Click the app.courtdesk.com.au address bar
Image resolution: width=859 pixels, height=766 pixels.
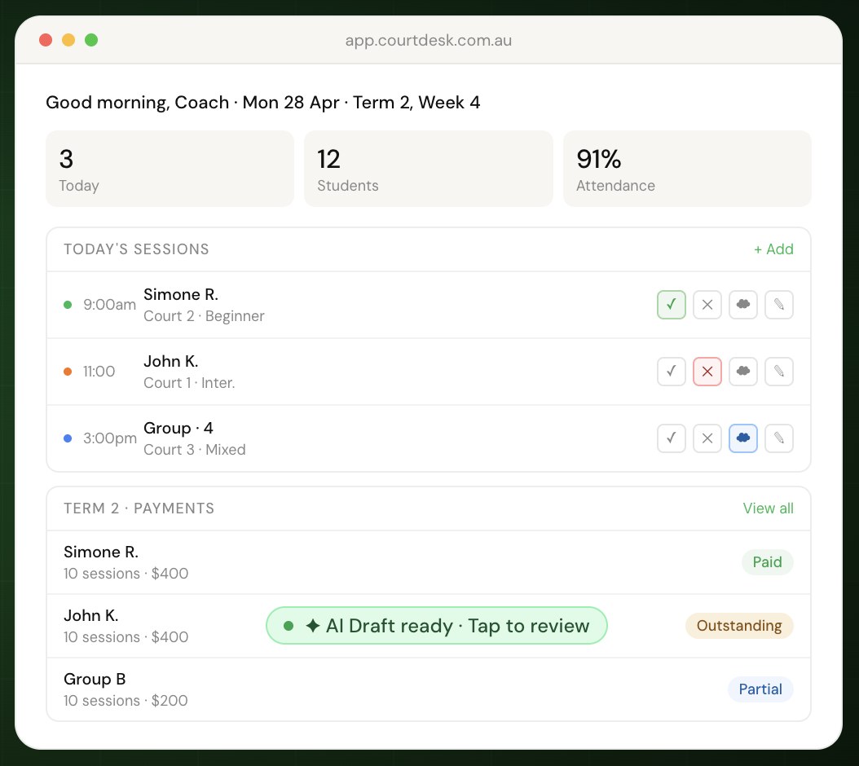tap(429, 41)
